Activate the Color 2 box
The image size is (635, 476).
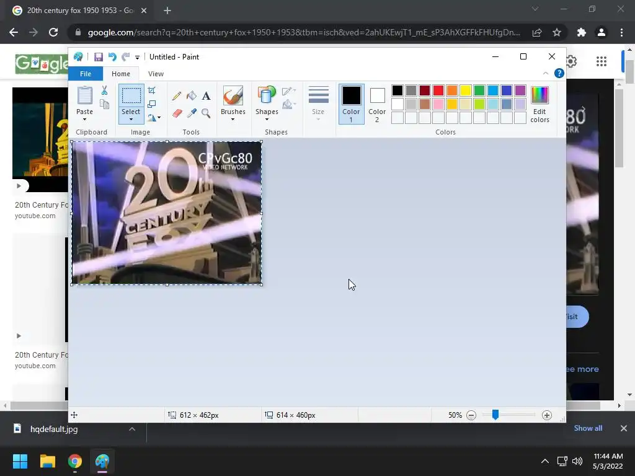(x=377, y=104)
